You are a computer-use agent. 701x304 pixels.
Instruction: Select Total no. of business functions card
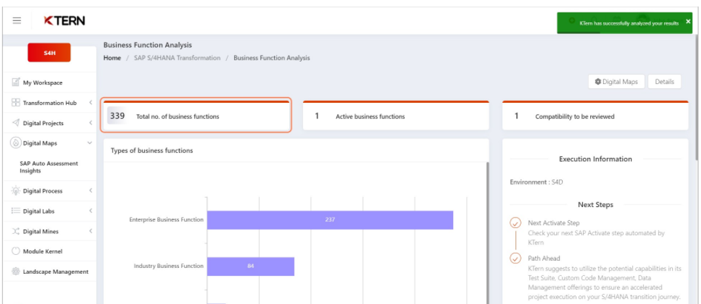pyautogui.click(x=196, y=115)
